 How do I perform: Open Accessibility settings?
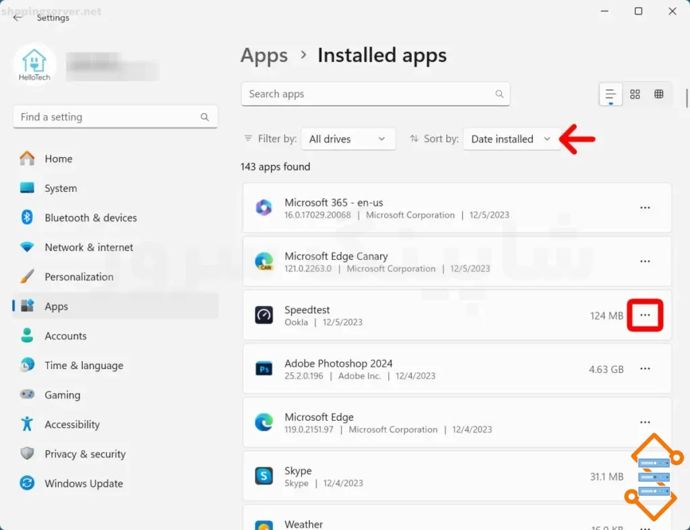tap(115, 424)
